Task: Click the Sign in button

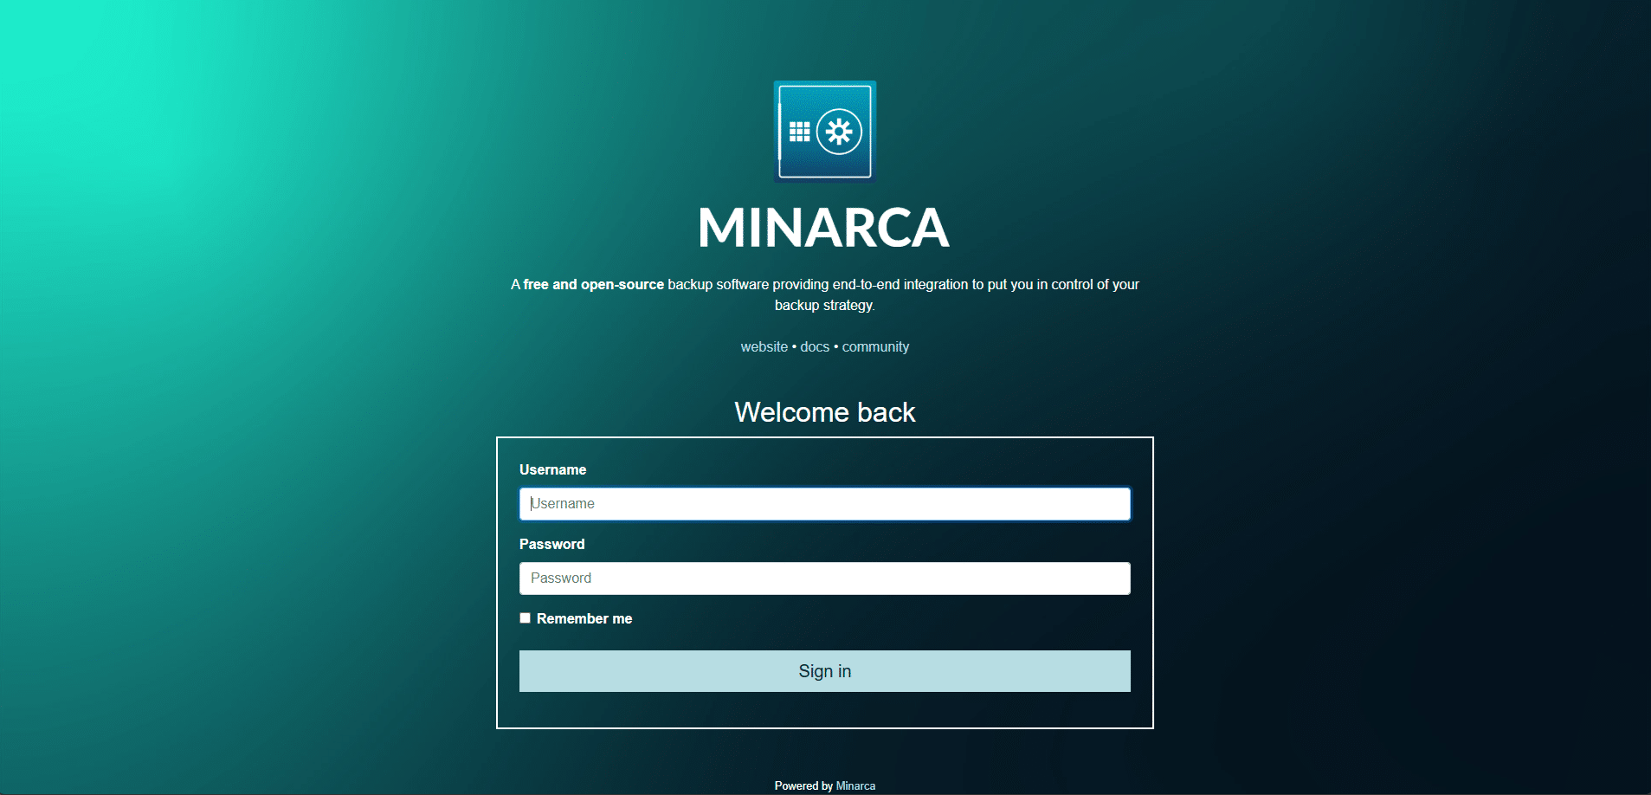Action: [x=825, y=671]
